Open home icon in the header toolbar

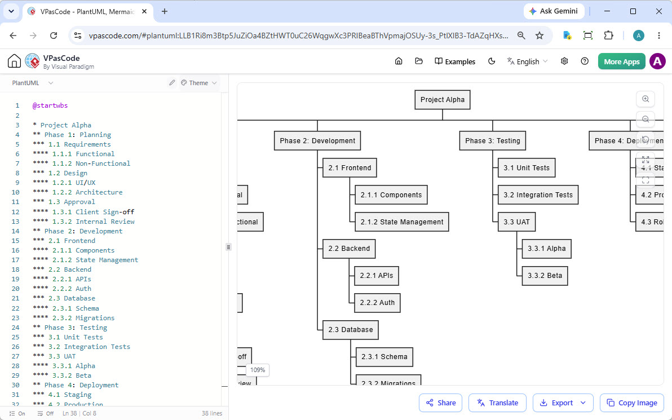(399, 61)
